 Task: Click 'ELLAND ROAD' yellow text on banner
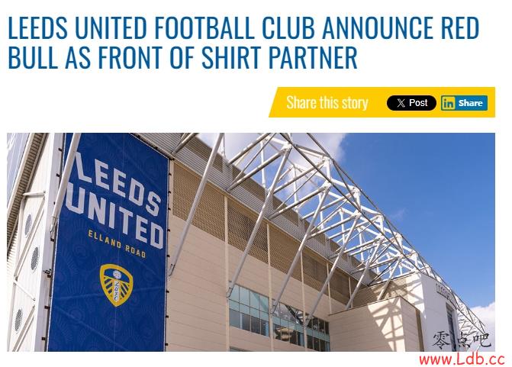click(x=117, y=243)
